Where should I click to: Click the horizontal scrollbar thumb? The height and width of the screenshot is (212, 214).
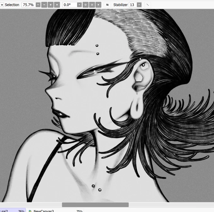click(x=95, y=205)
